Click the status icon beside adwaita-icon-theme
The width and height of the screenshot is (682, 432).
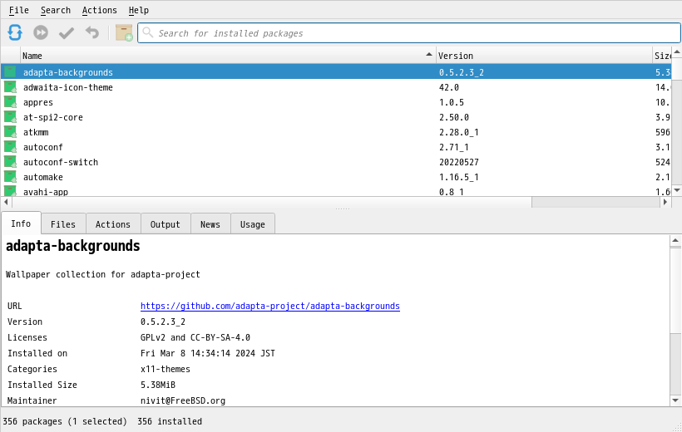11,87
